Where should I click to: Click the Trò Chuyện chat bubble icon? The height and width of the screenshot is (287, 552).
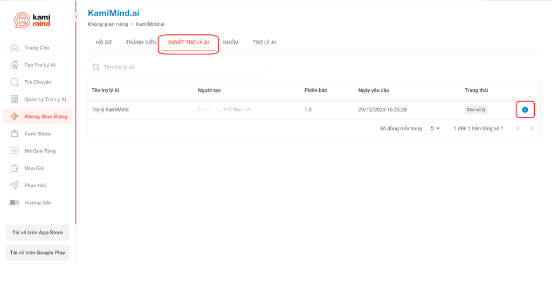(15, 82)
